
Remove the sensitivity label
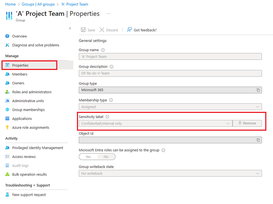point(247,123)
